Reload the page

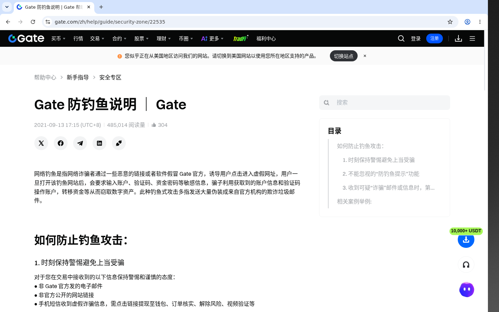33,22
